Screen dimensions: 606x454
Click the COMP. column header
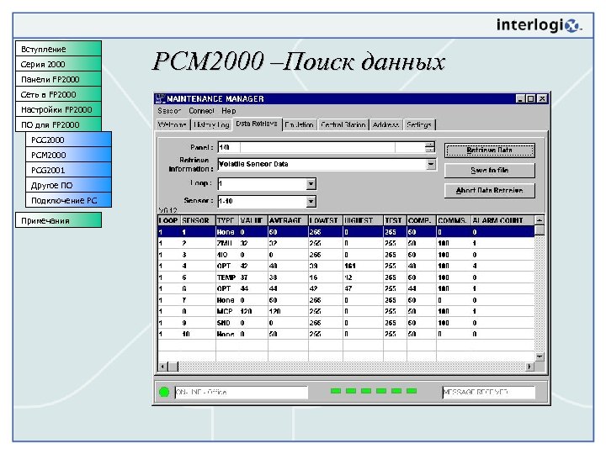(422, 220)
